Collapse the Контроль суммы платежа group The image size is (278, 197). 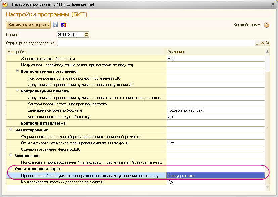[17, 91]
